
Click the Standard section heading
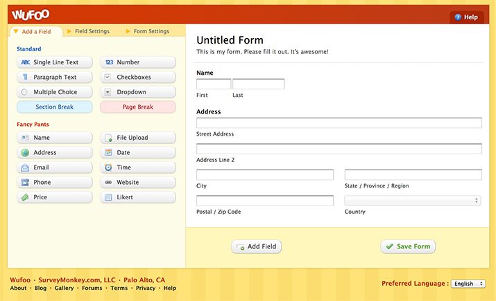(x=28, y=49)
